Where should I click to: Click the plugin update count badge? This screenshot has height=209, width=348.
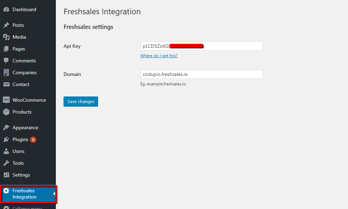(x=33, y=140)
